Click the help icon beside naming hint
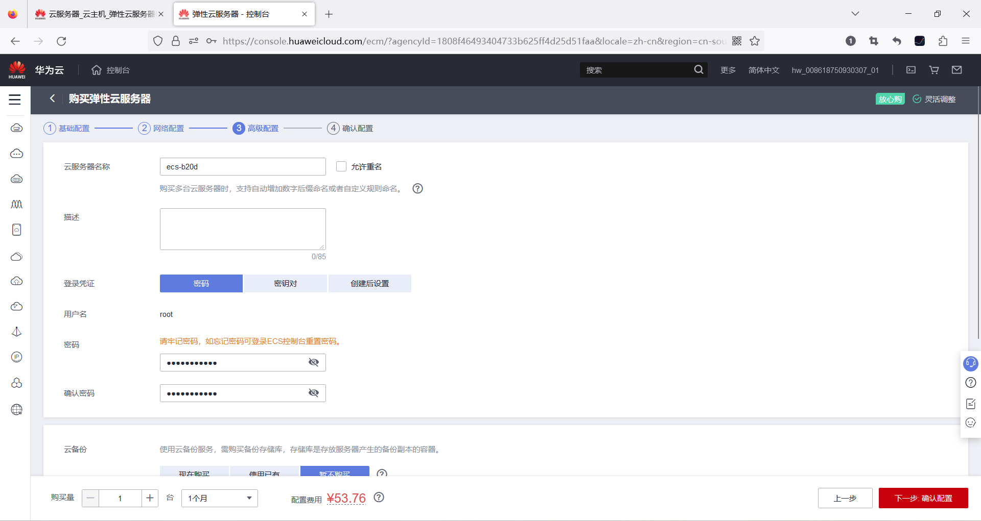Screen dimensions: 981x521 tap(417, 189)
